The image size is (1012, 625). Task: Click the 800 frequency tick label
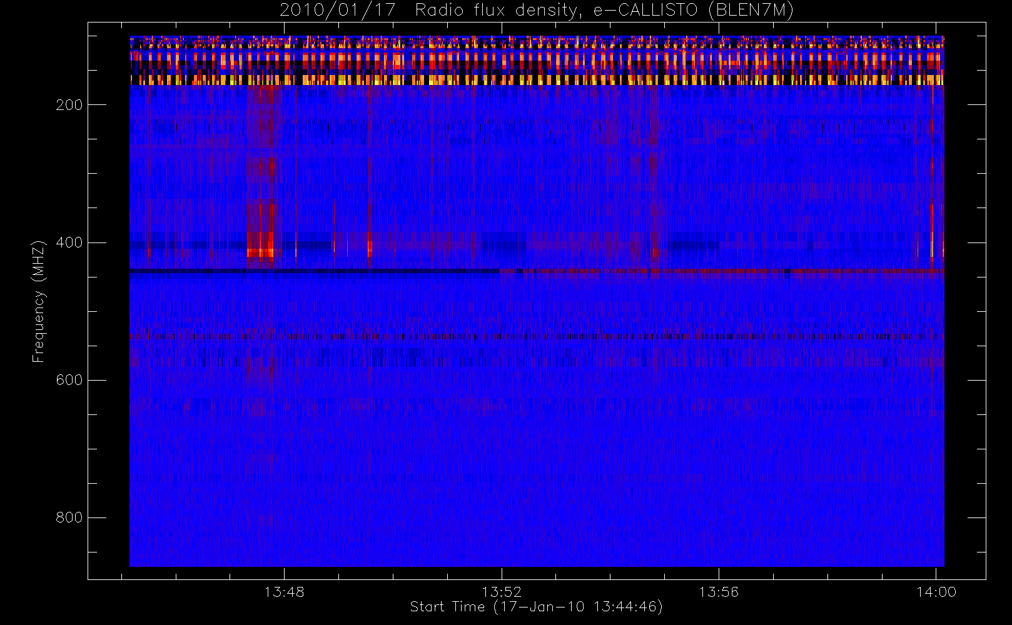[x=69, y=517]
